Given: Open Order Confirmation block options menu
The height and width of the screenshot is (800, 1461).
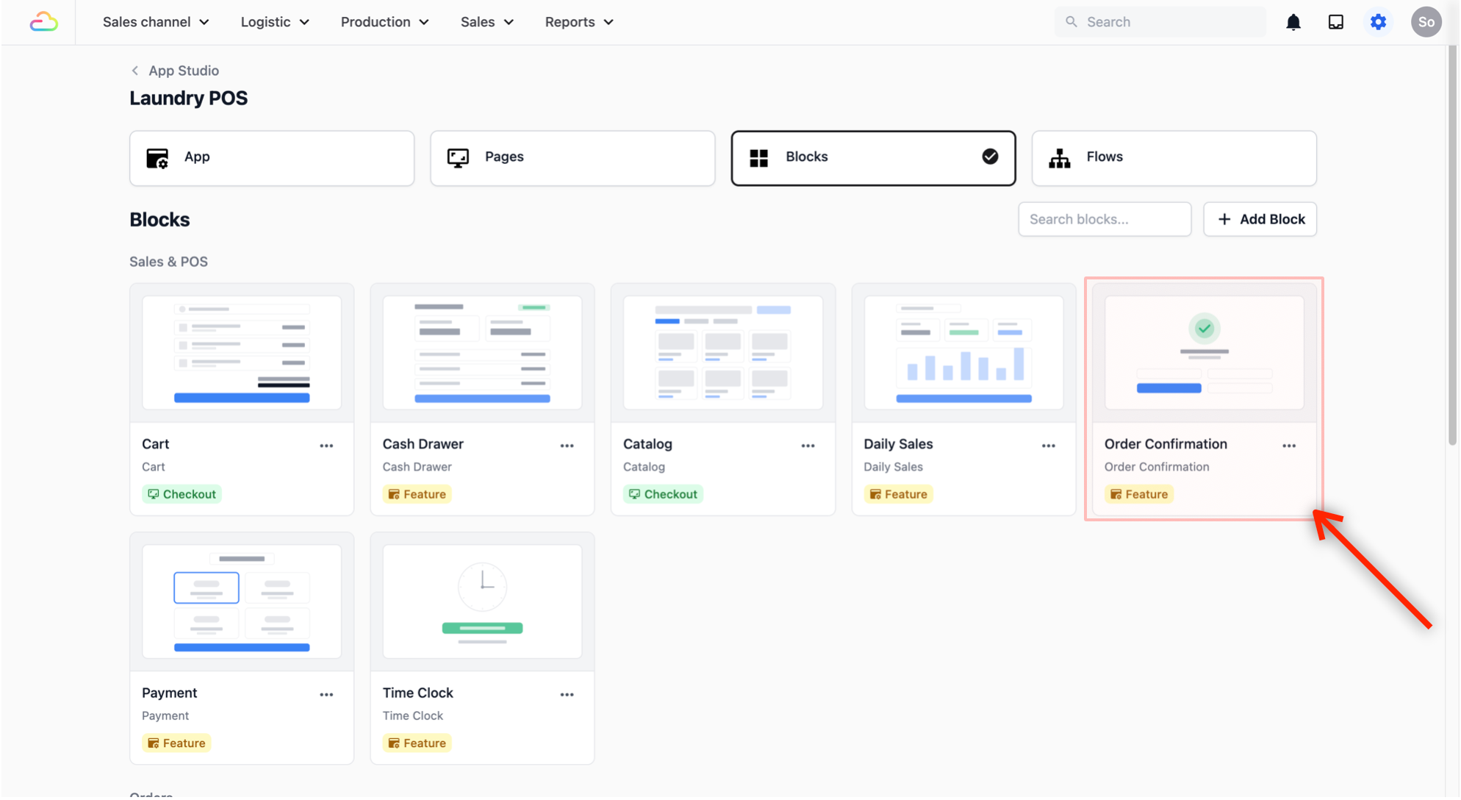Looking at the screenshot, I should [x=1289, y=446].
